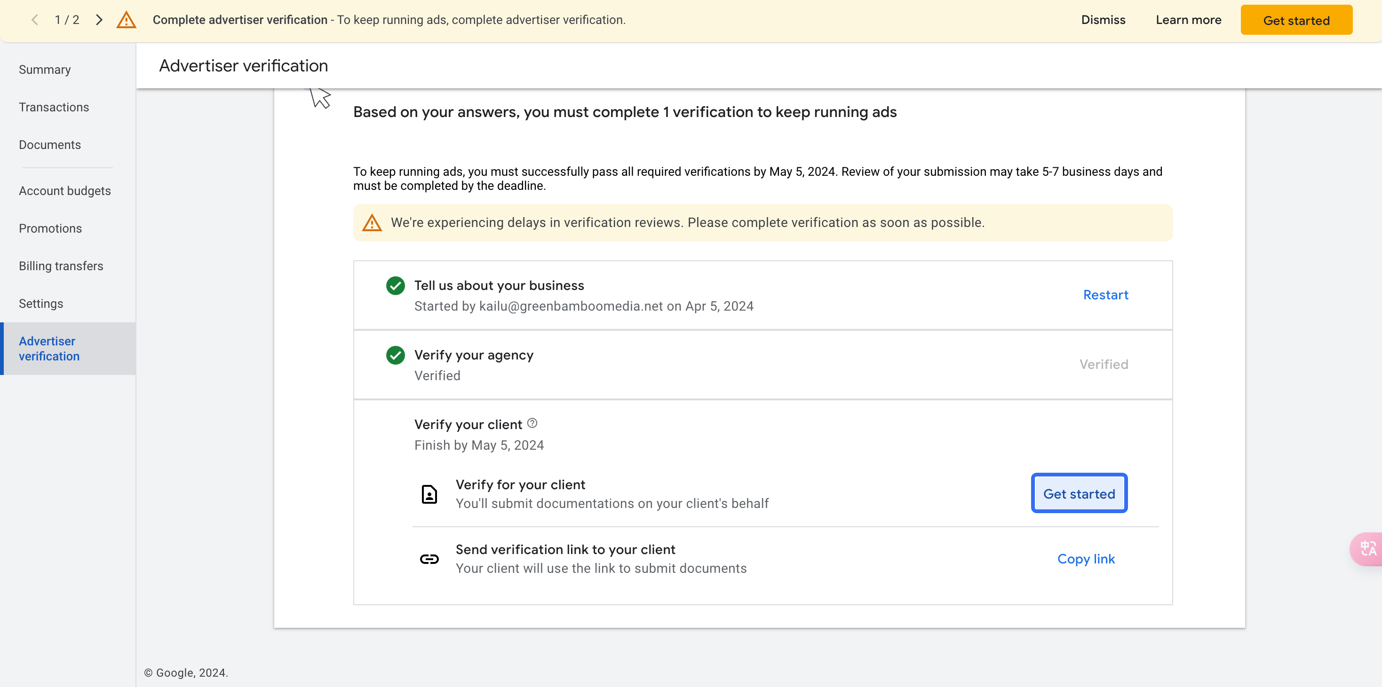Screen dimensions: 1382x687
Task: Dismiss the advertiser verification banner
Action: [x=1103, y=20]
